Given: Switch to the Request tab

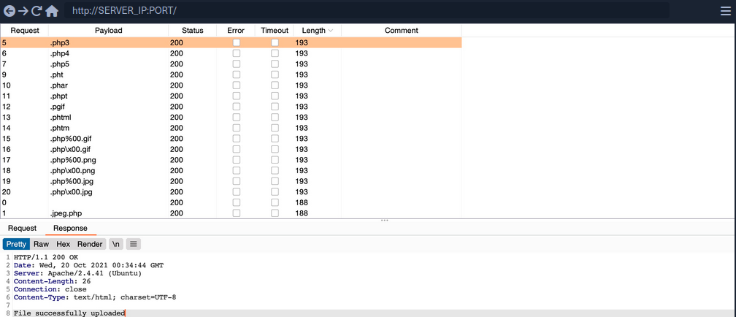Looking at the screenshot, I should coord(22,229).
